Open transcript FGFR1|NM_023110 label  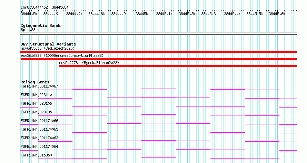tap(36, 95)
